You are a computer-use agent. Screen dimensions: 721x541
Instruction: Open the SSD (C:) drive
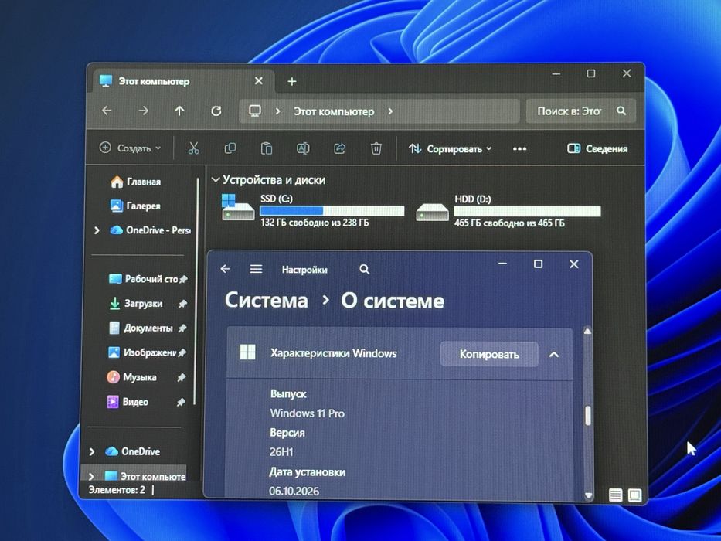point(313,211)
